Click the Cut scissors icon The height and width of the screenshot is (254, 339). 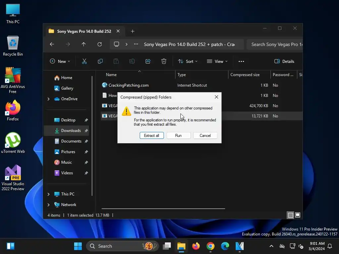(x=84, y=61)
